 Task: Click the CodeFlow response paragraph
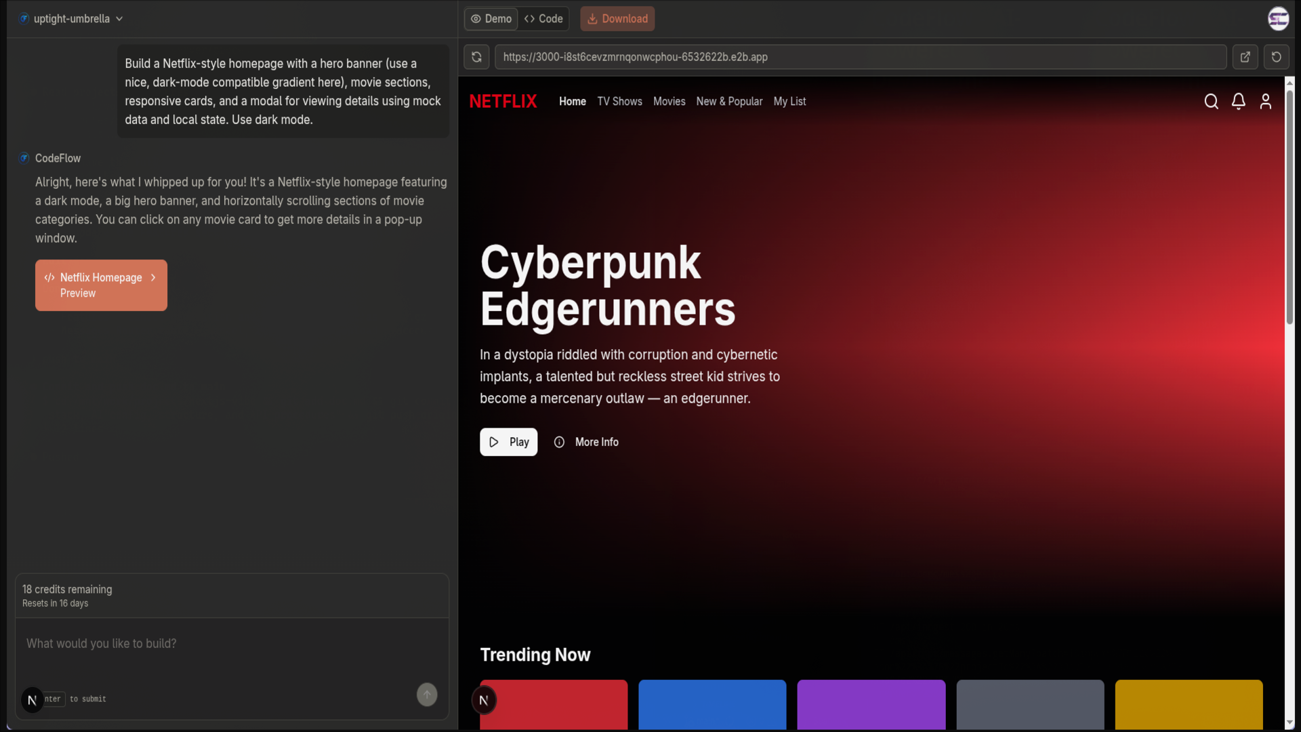[241, 210]
